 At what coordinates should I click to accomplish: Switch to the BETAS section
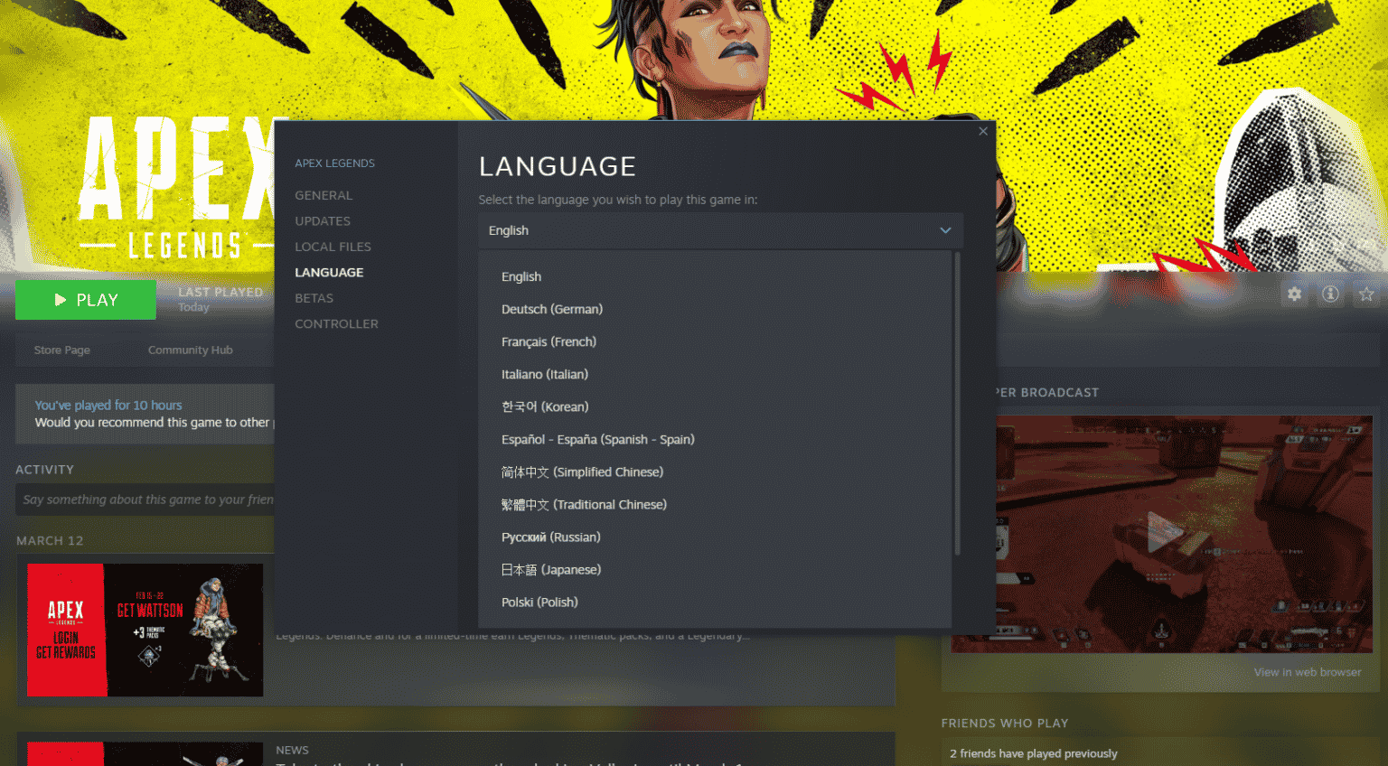coord(314,297)
